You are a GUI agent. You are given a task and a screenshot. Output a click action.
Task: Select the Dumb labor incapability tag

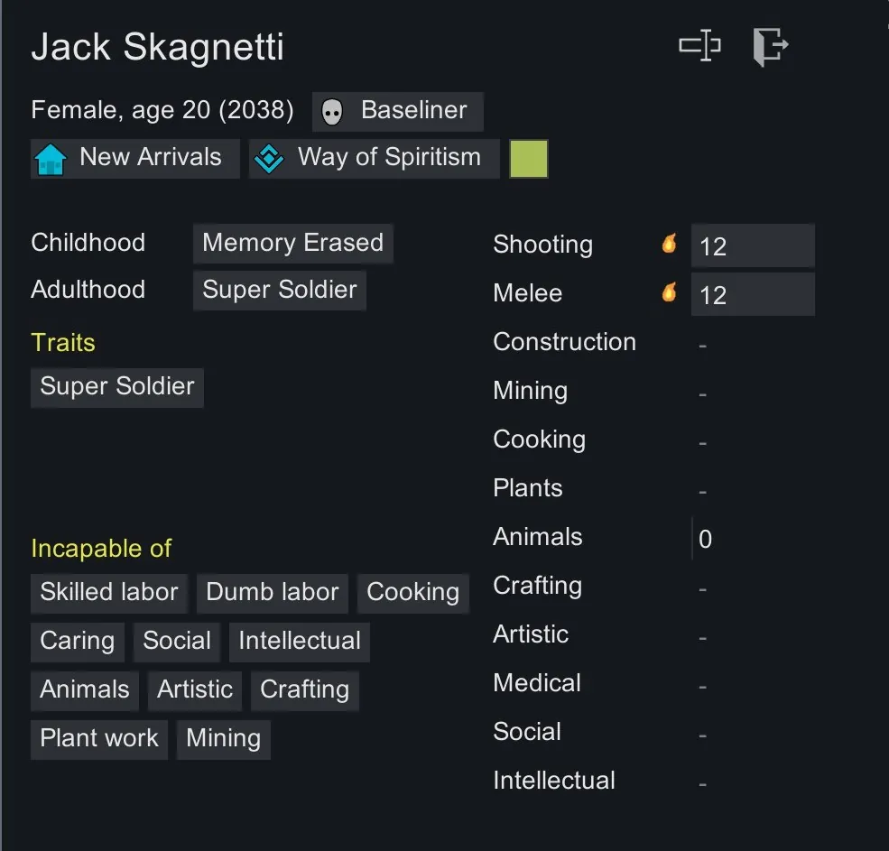(273, 593)
